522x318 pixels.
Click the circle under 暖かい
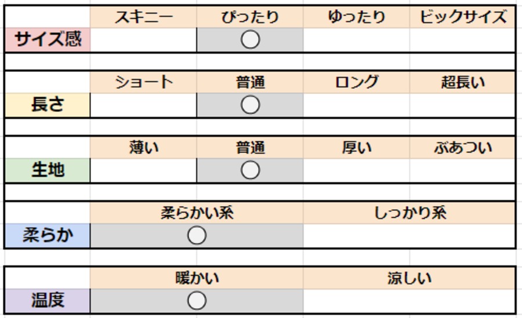click(197, 301)
